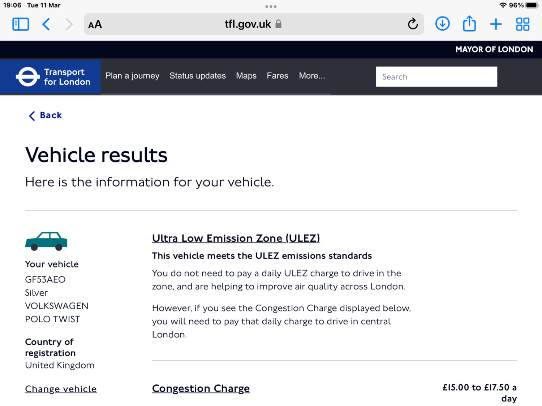Screen dimensions: 542x406
Task: Open the Congestion Charge link
Action: tap(201, 388)
